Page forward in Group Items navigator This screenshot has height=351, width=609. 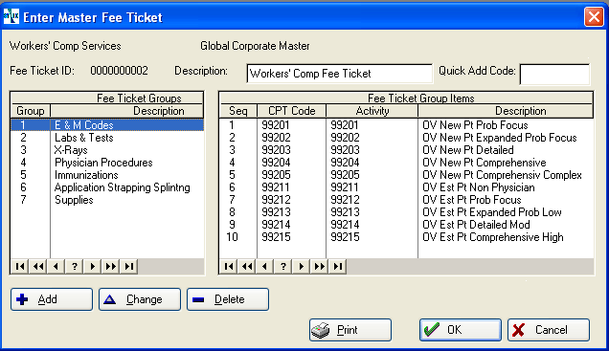[319, 267]
